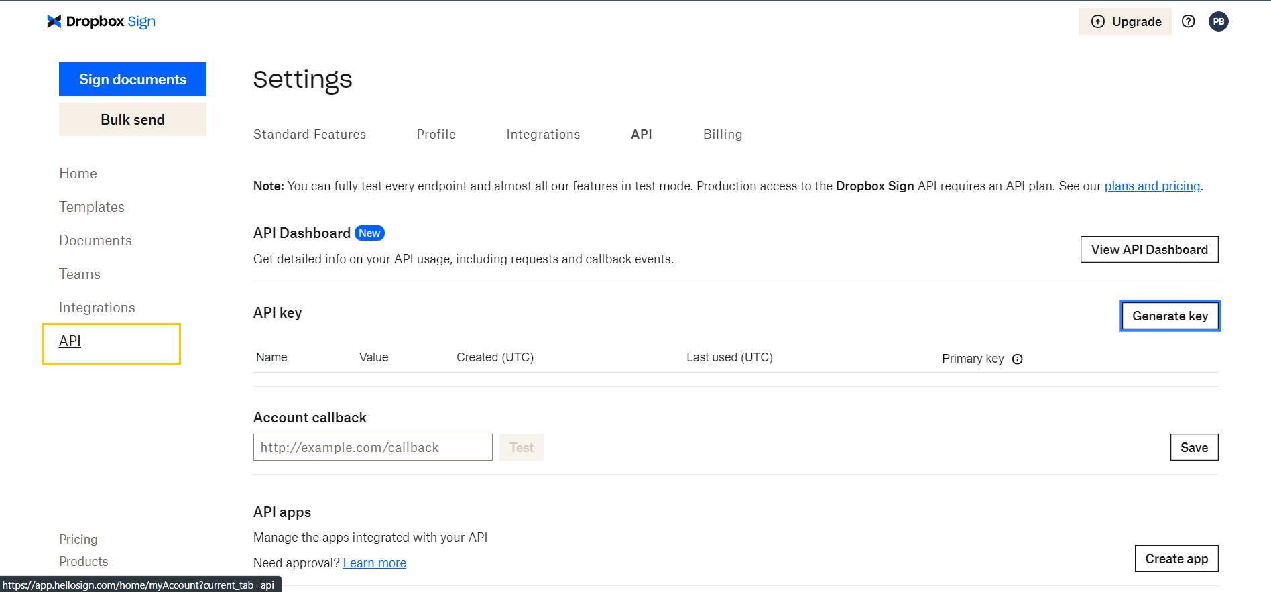Open Documents in sidebar
1271x592 pixels.
95,241
